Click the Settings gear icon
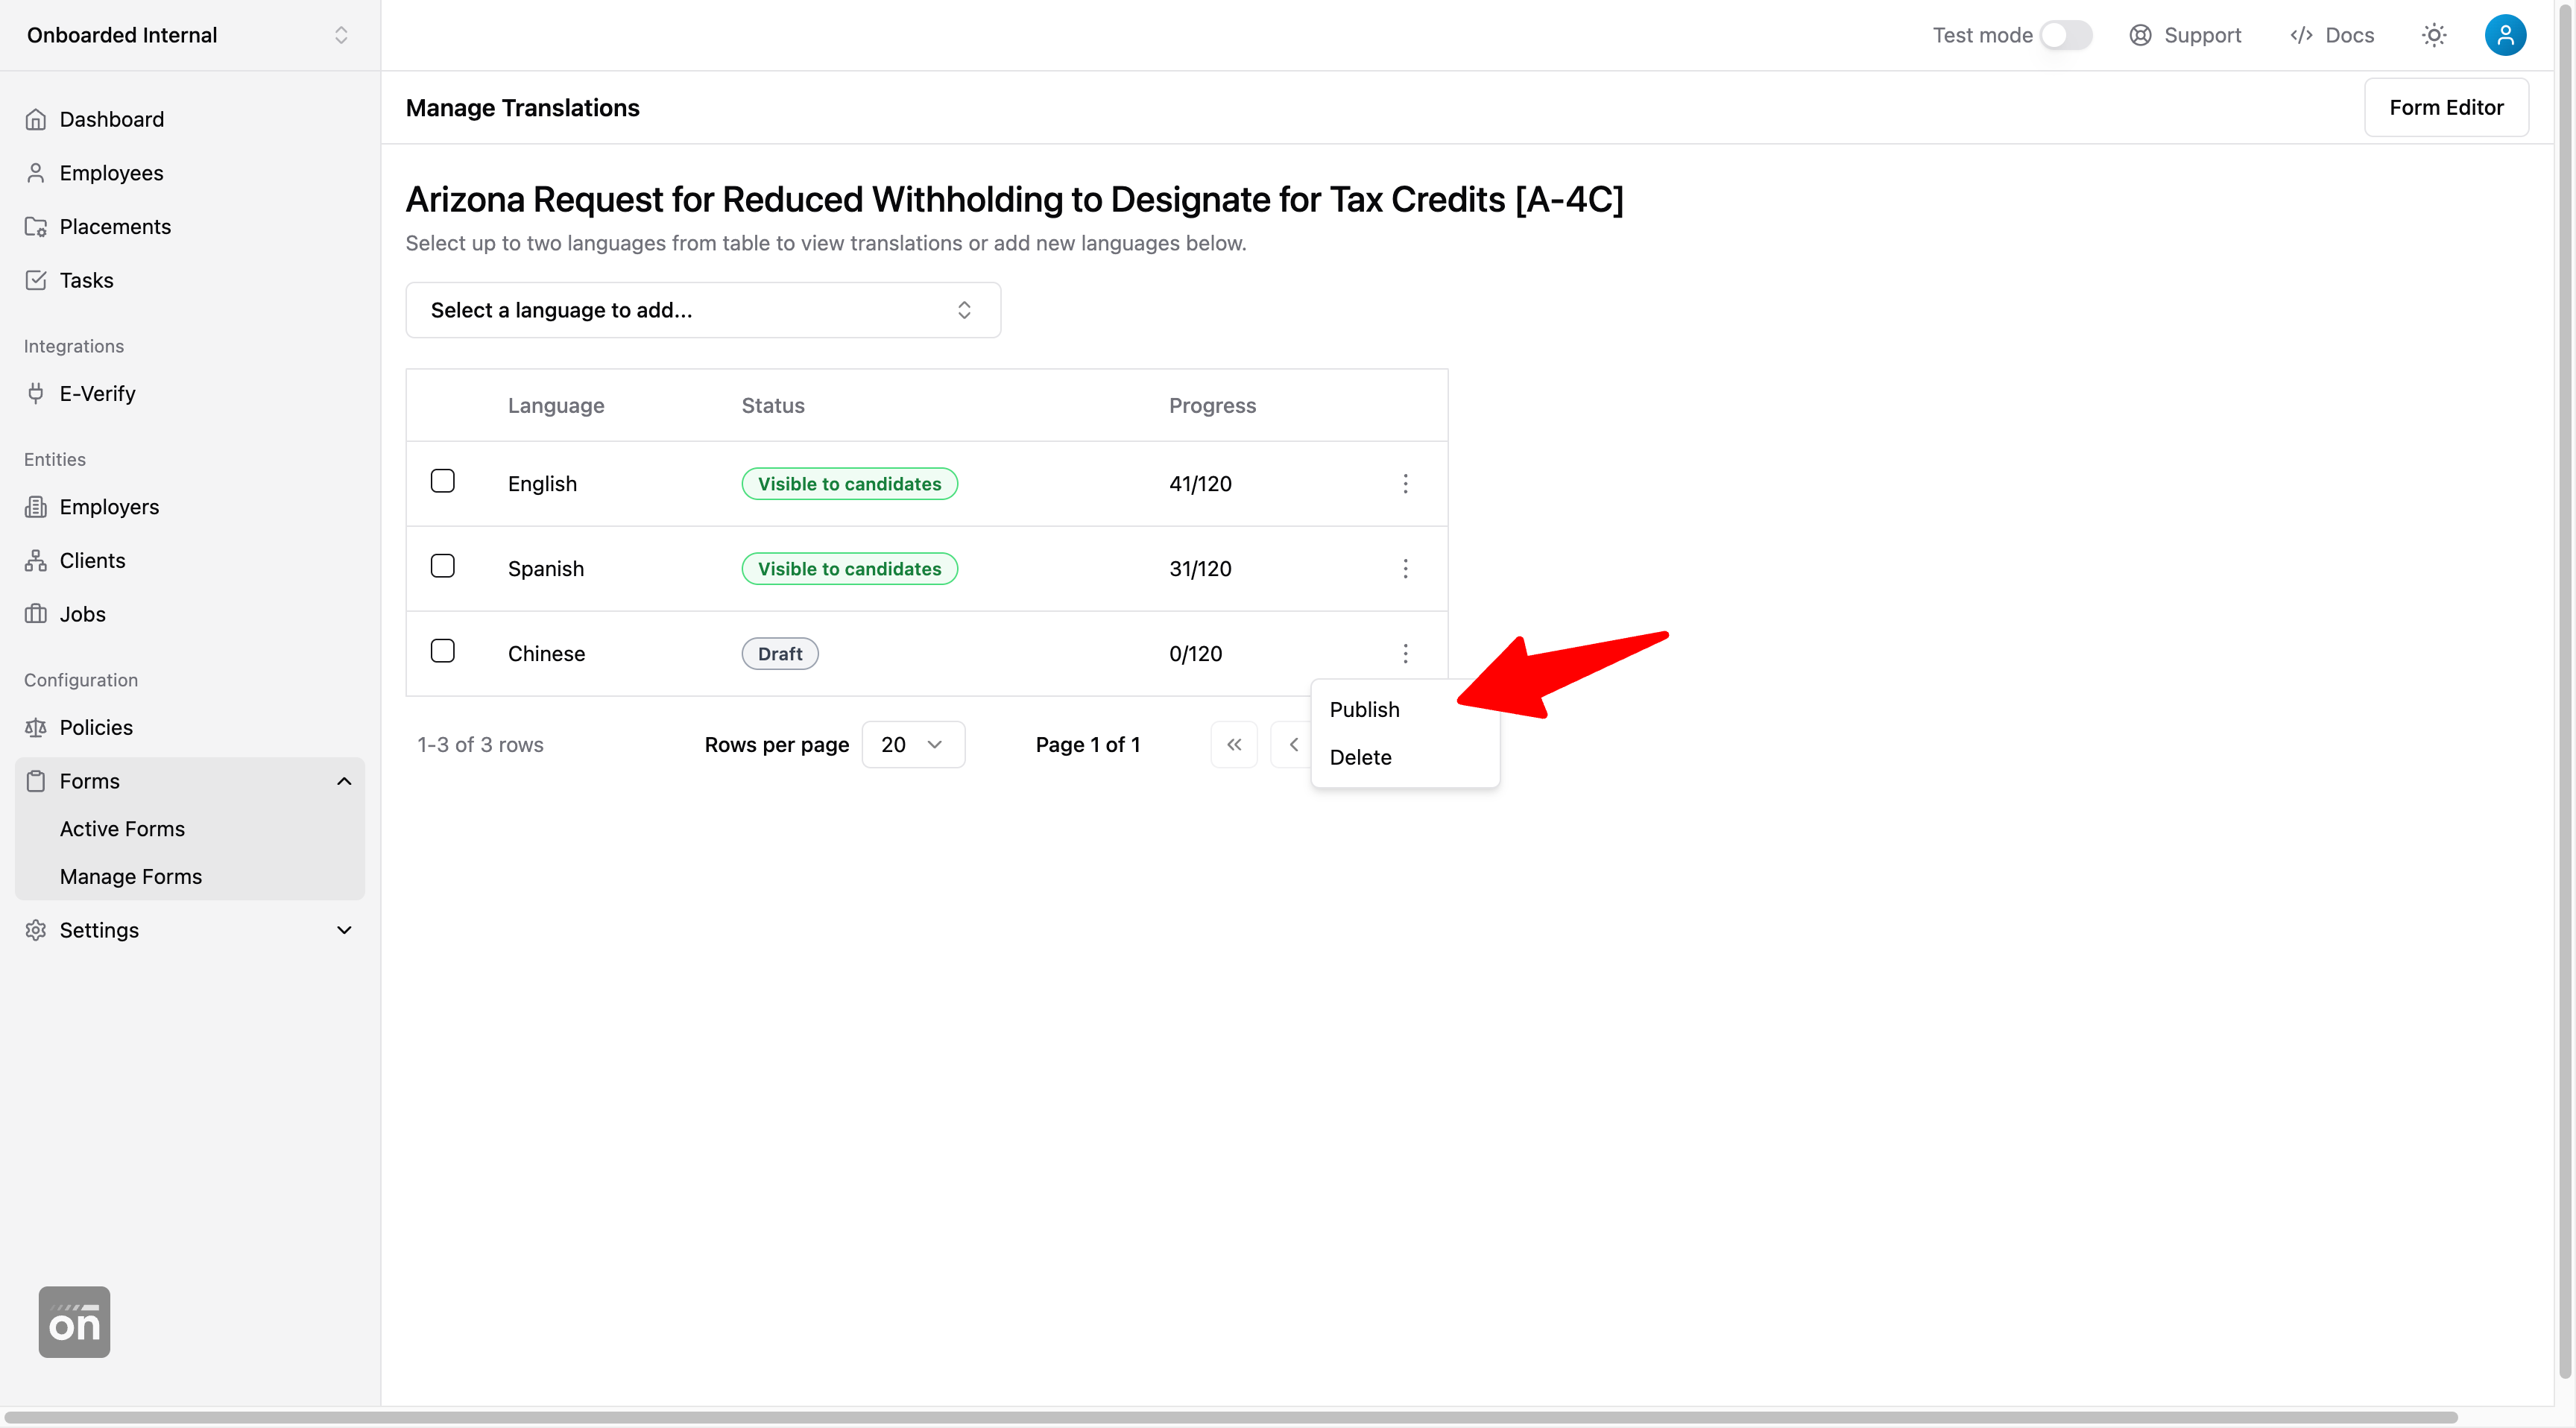Viewport: 2576px width, 1428px height. point(36,930)
